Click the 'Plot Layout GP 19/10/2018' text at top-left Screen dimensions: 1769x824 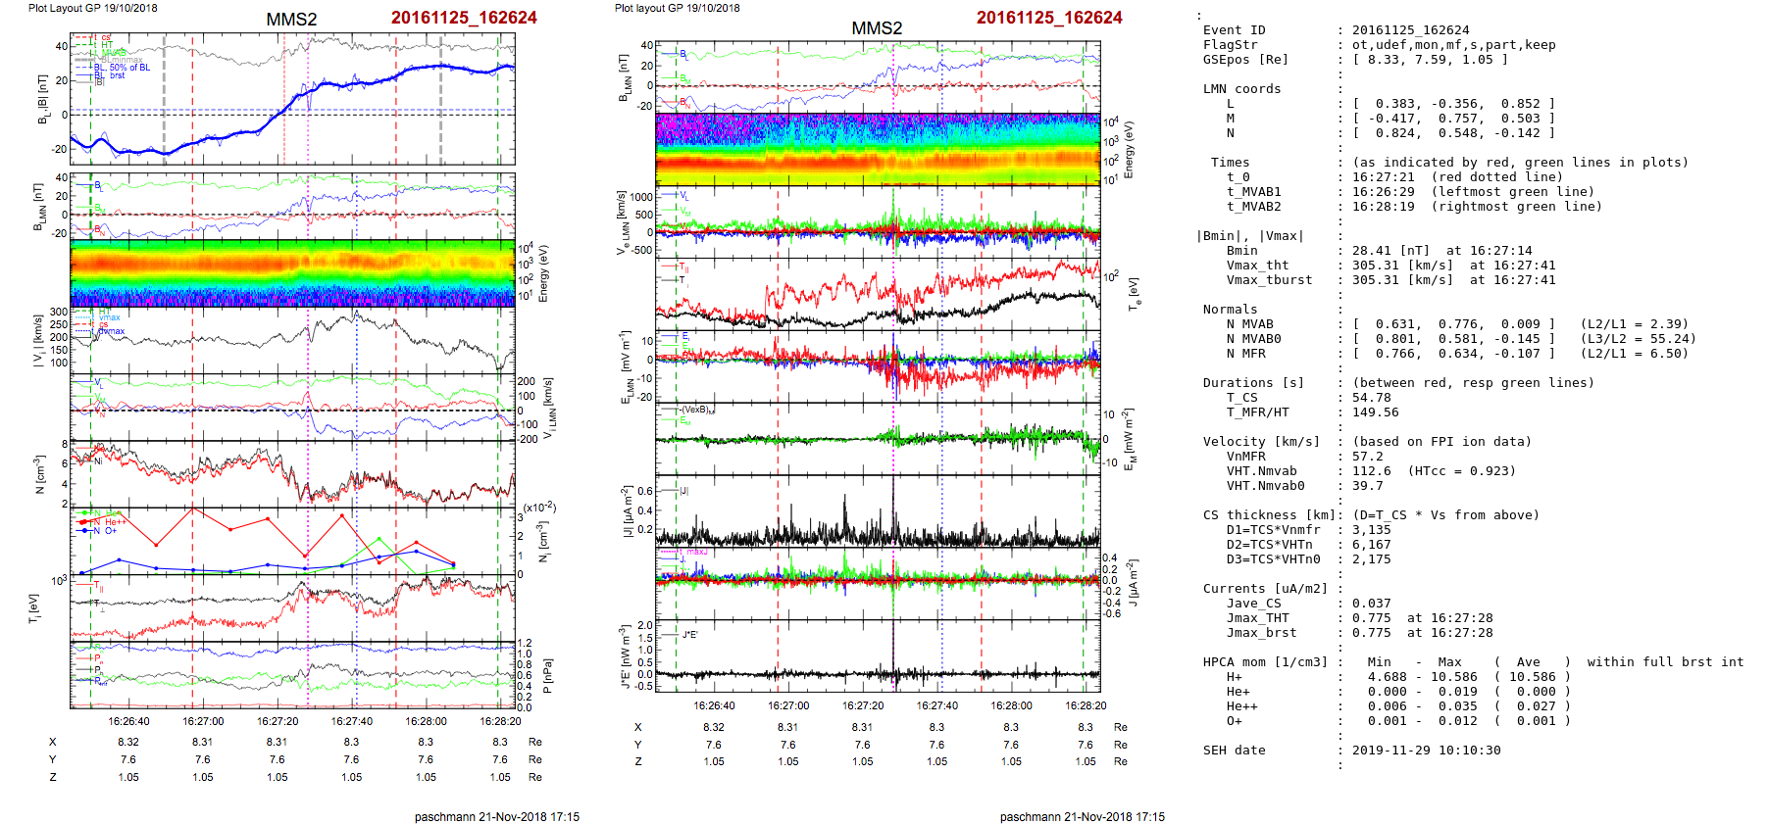(92, 8)
